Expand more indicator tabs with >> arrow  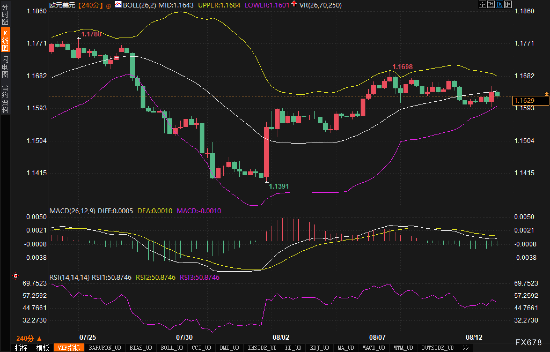[x=466, y=348]
